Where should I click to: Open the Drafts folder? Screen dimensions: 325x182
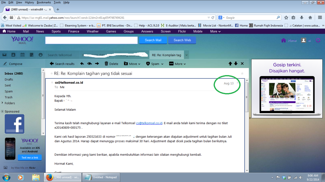point(9,79)
